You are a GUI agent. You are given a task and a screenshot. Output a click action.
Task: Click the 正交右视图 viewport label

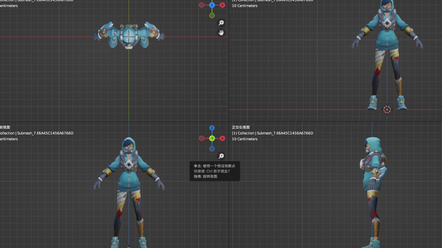(x=241, y=127)
